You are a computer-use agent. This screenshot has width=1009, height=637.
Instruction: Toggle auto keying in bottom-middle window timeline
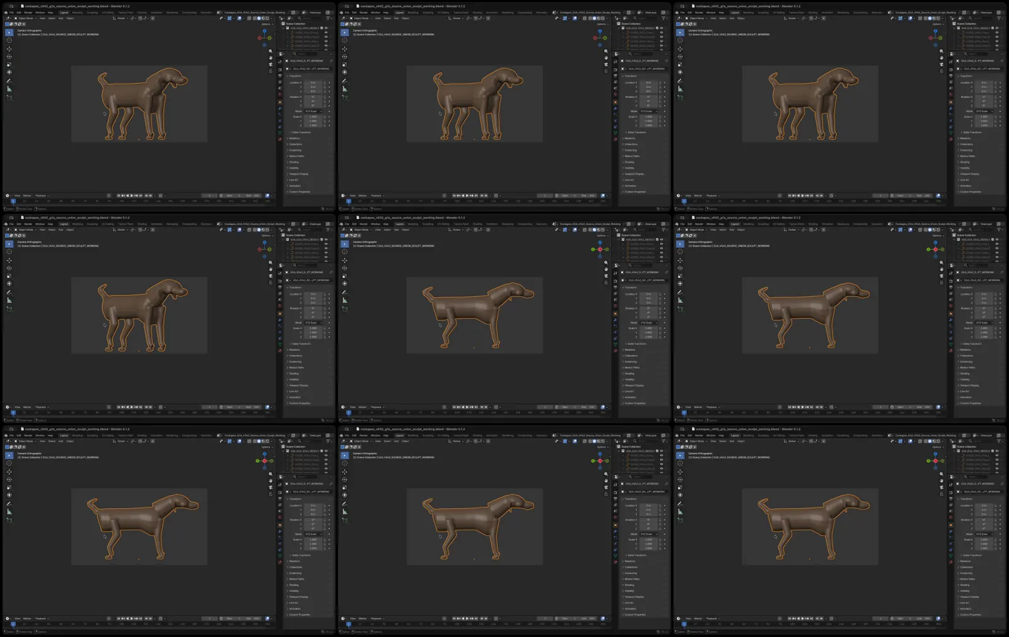(445, 618)
